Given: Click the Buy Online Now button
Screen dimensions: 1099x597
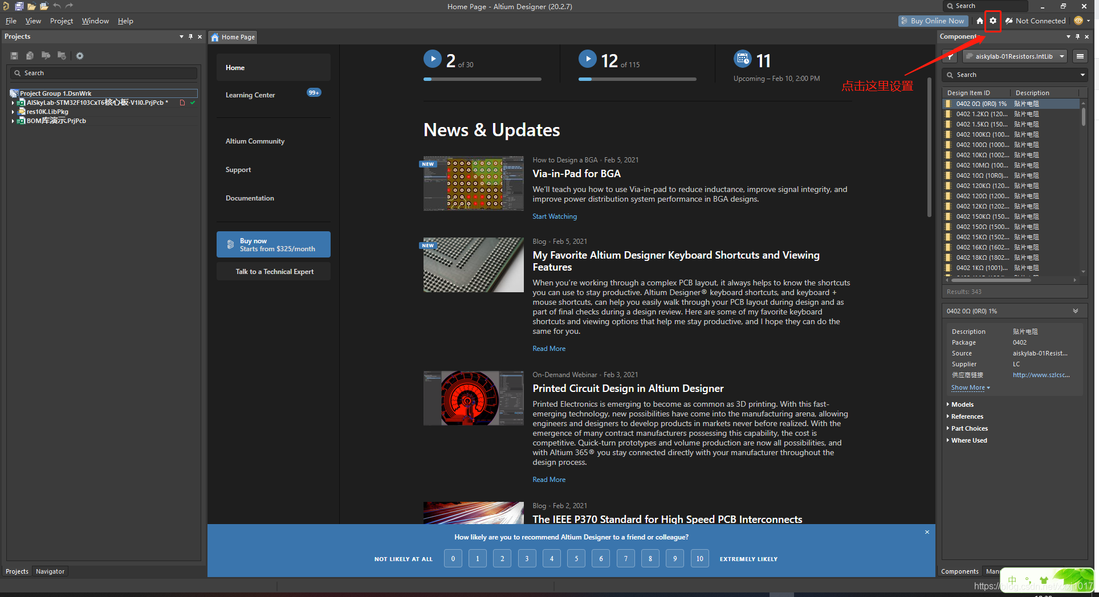Looking at the screenshot, I should coord(933,21).
